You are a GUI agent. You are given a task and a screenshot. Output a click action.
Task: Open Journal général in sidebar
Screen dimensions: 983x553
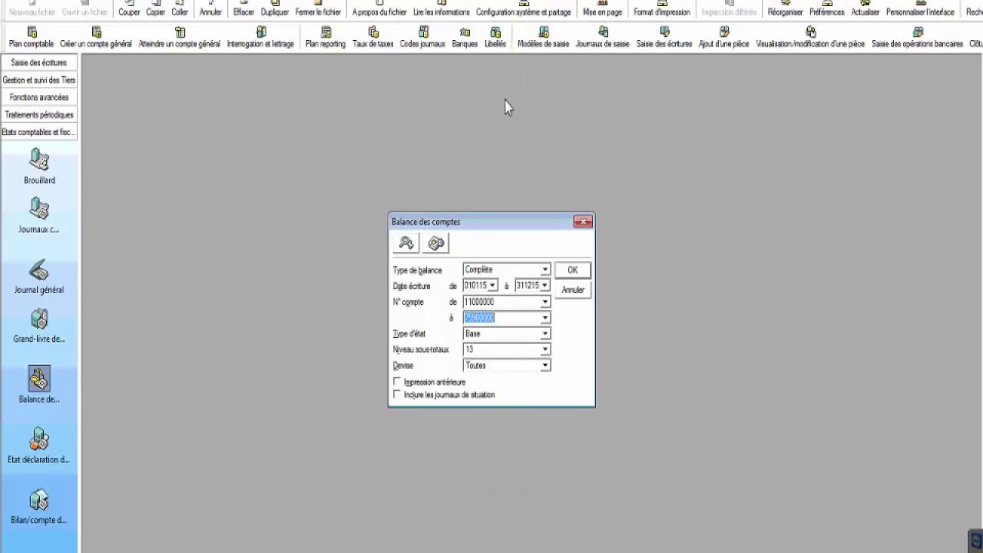click(x=39, y=276)
